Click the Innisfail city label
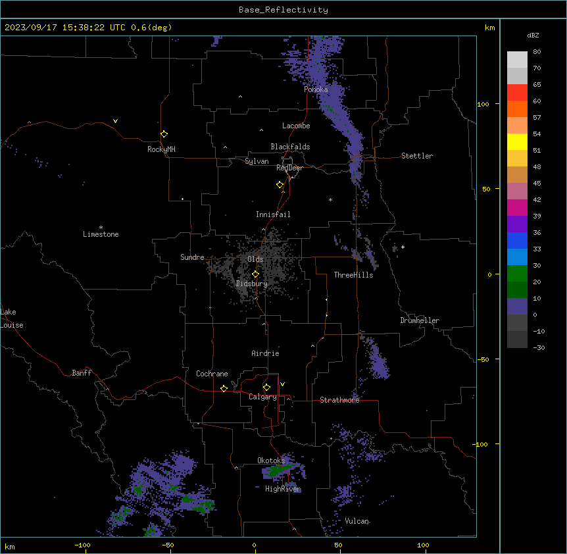This screenshot has height=554, width=567. pyautogui.click(x=273, y=214)
